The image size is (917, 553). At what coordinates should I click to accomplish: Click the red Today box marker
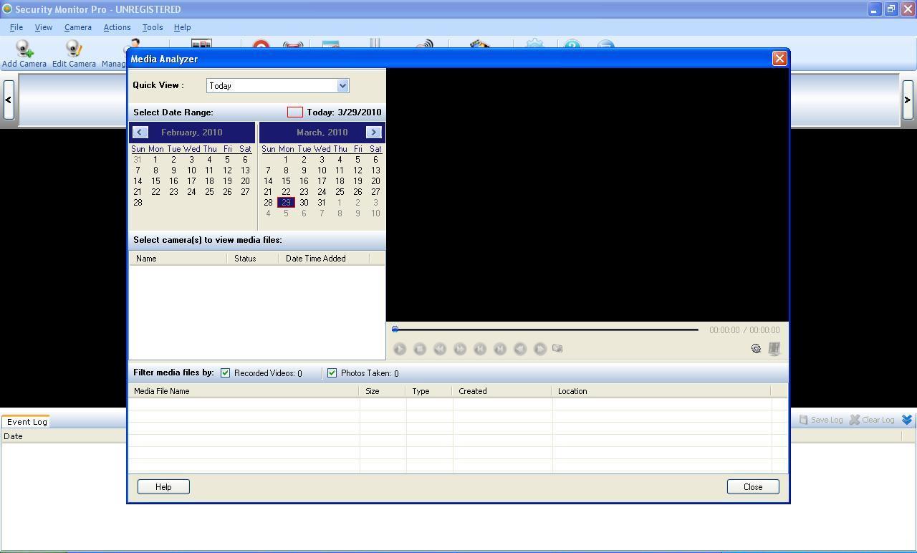[x=294, y=112]
